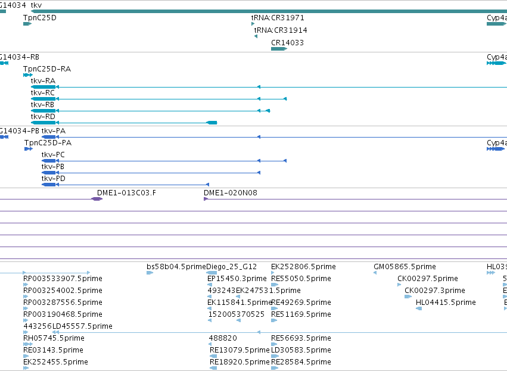
Task: Select the LD45557.5prime EST label
Action: [x=82, y=326]
